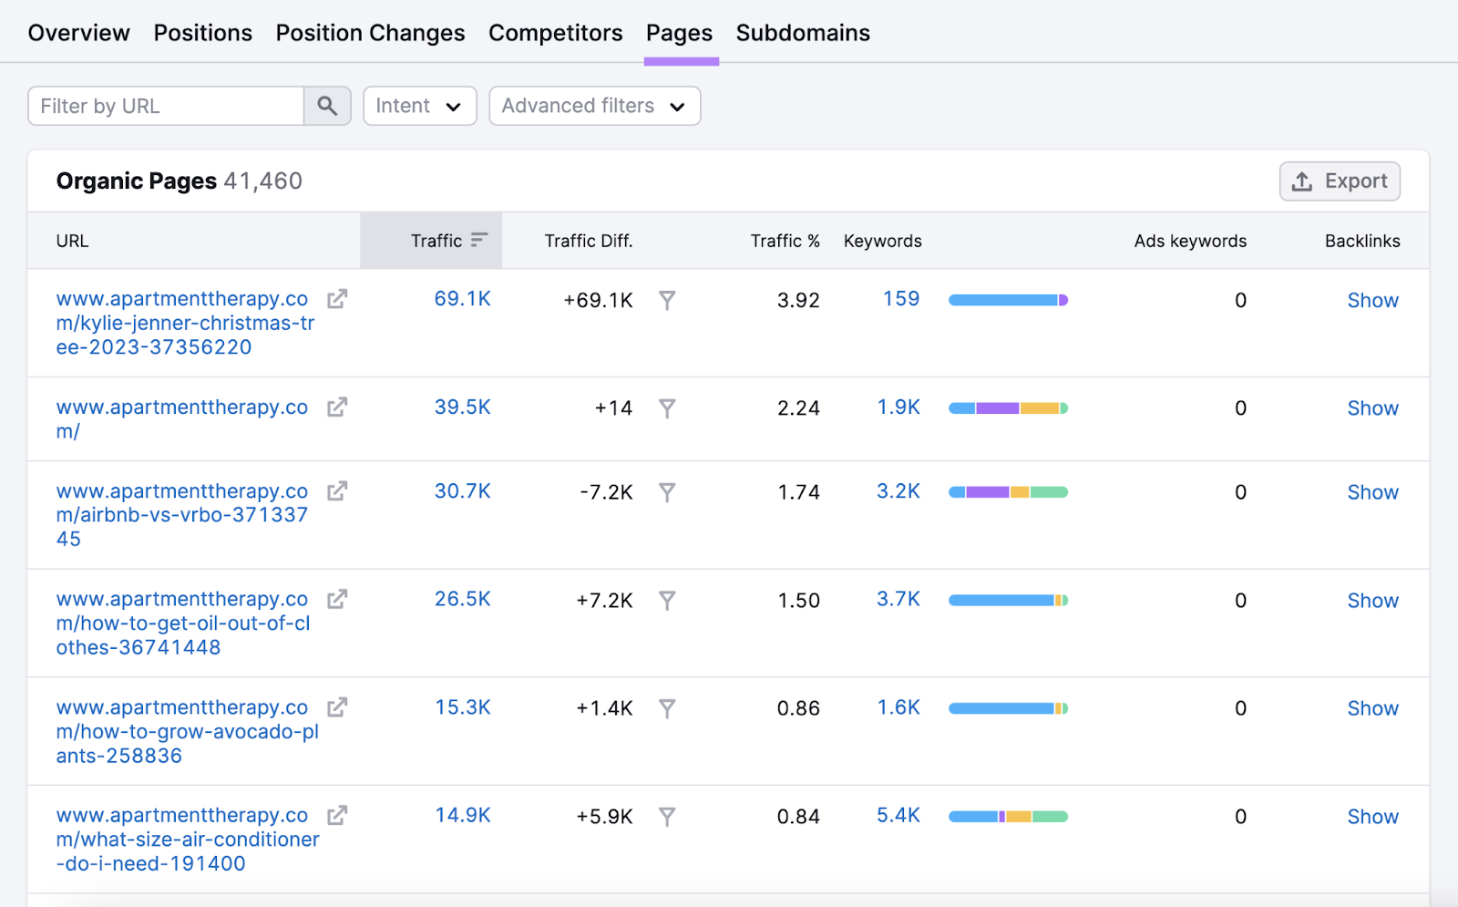Click the URL filter search magnifier icon
1458x907 pixels.
click(x=326, y=105)
